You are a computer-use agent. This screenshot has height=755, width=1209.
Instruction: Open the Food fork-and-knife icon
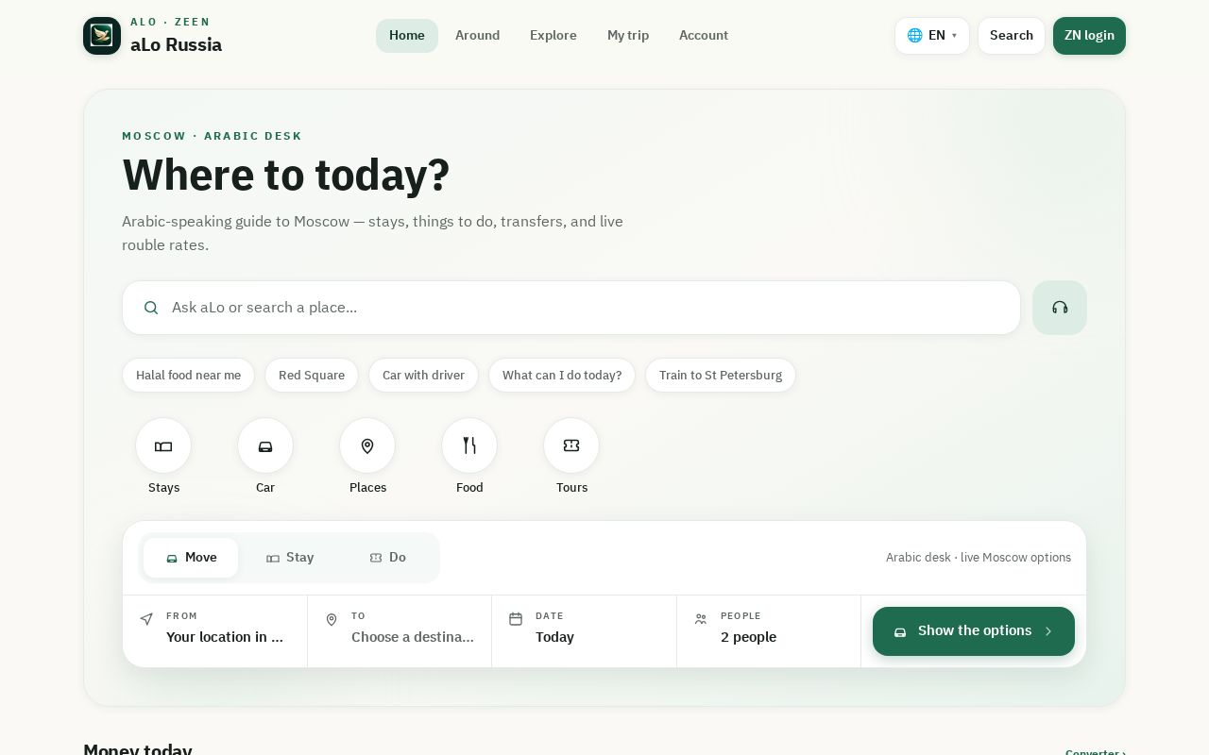[469, 445]
